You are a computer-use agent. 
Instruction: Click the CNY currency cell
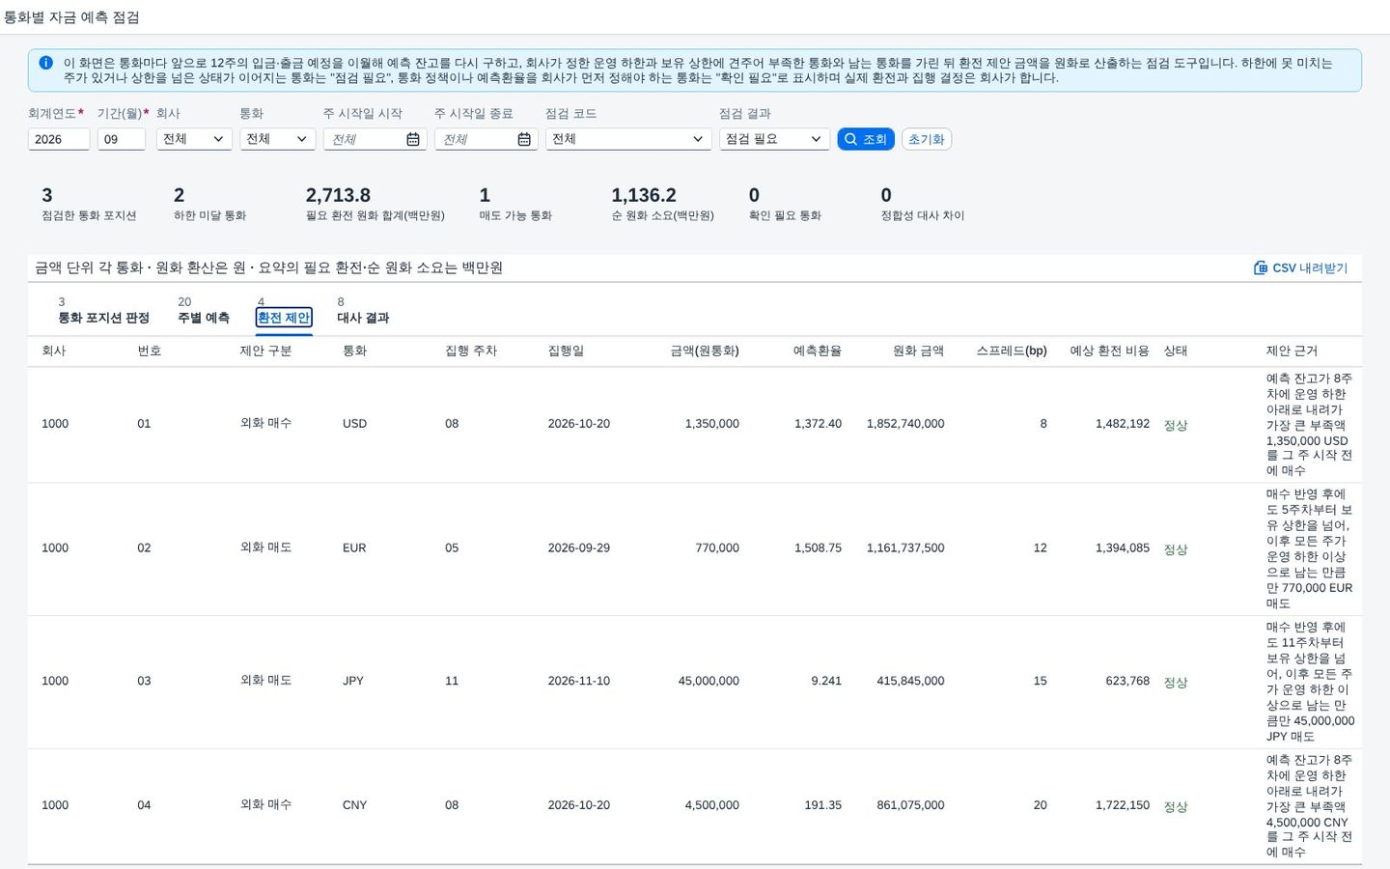(354, 805)
